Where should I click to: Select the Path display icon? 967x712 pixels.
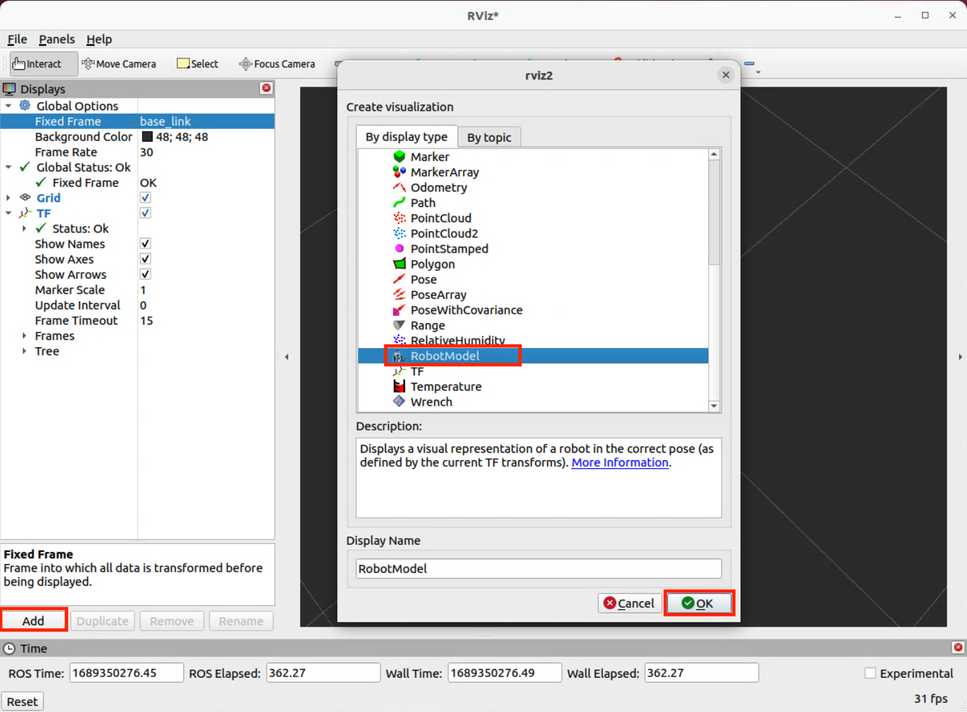pyautogui.click(x=399, y=203)
